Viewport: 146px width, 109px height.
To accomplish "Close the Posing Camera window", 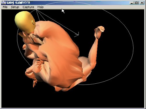I will point(142,3).
